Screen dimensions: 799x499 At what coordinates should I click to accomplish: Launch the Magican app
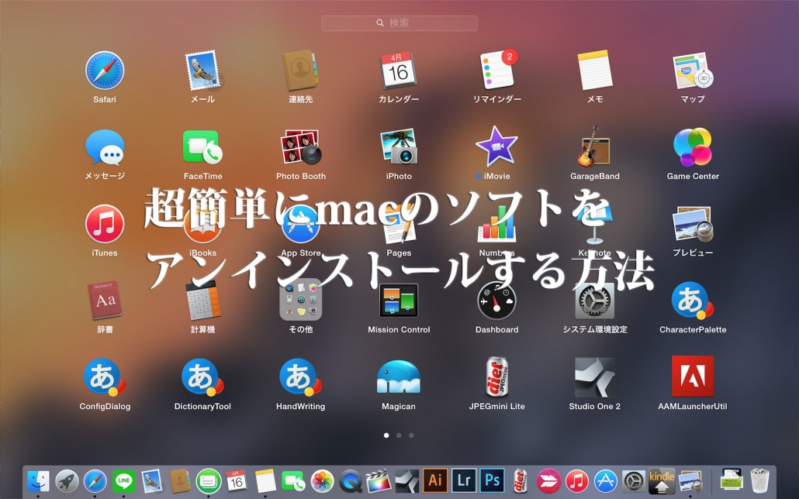(399, 378)
